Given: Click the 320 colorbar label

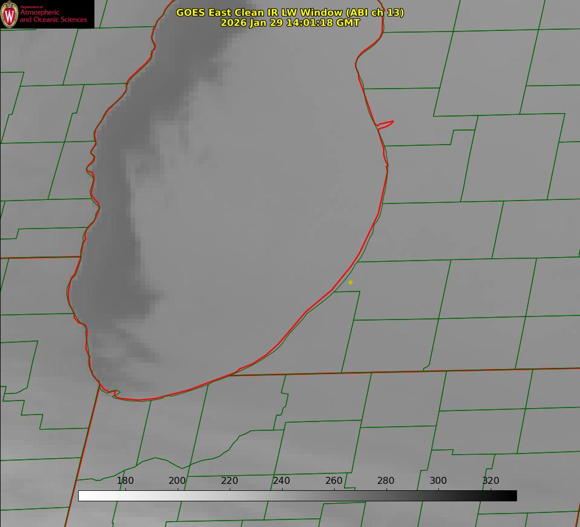Looking at the screenshot, I should click(x=491, y=480).
